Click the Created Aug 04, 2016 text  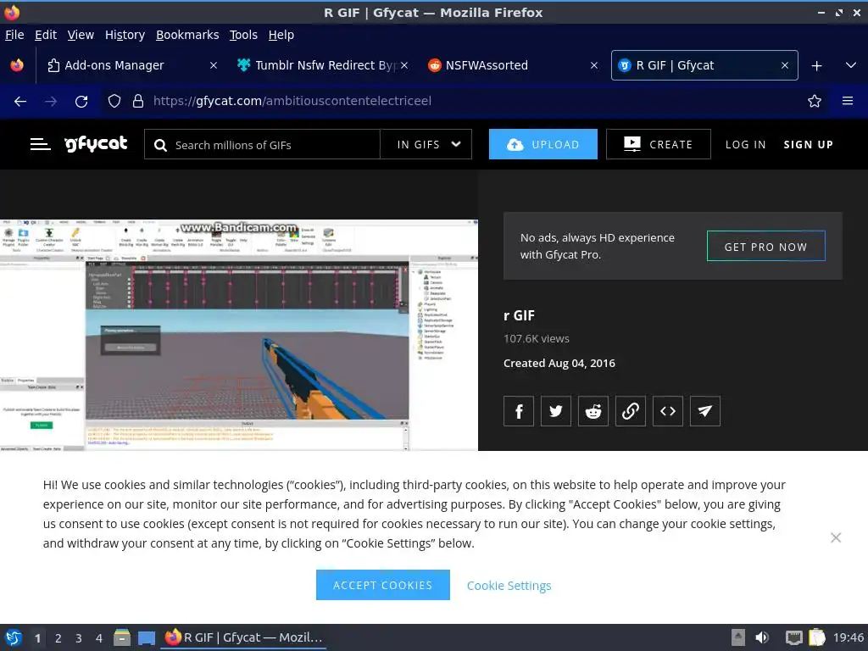[559, 363]
